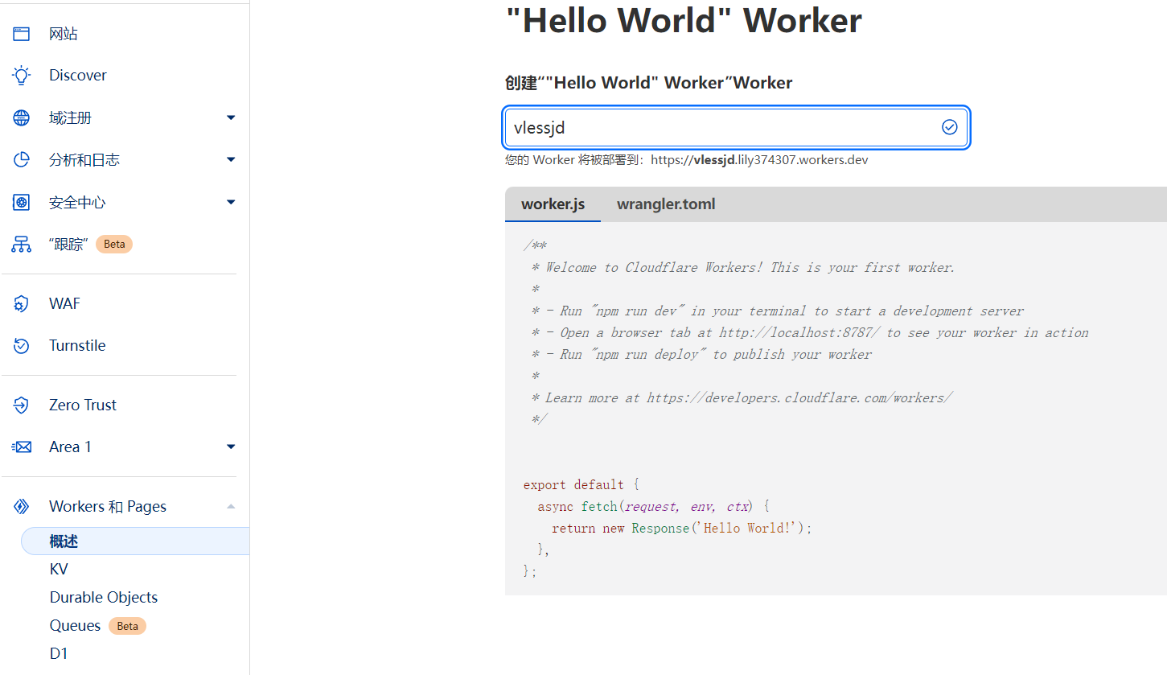Expand the 分析和日志 dropdown arrow

[x=231, y=160]
